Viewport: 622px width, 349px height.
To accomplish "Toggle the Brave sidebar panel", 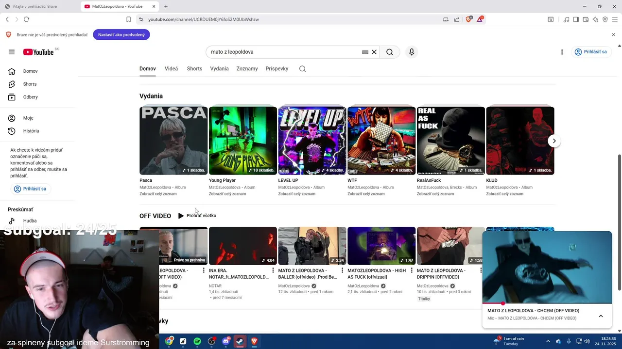I will coord(576,19).
